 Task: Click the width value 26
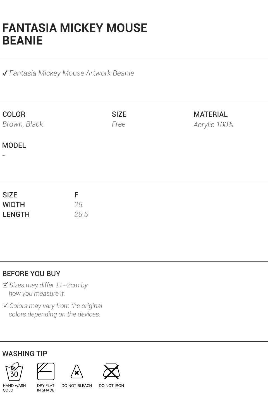click(x=78, y=205)
